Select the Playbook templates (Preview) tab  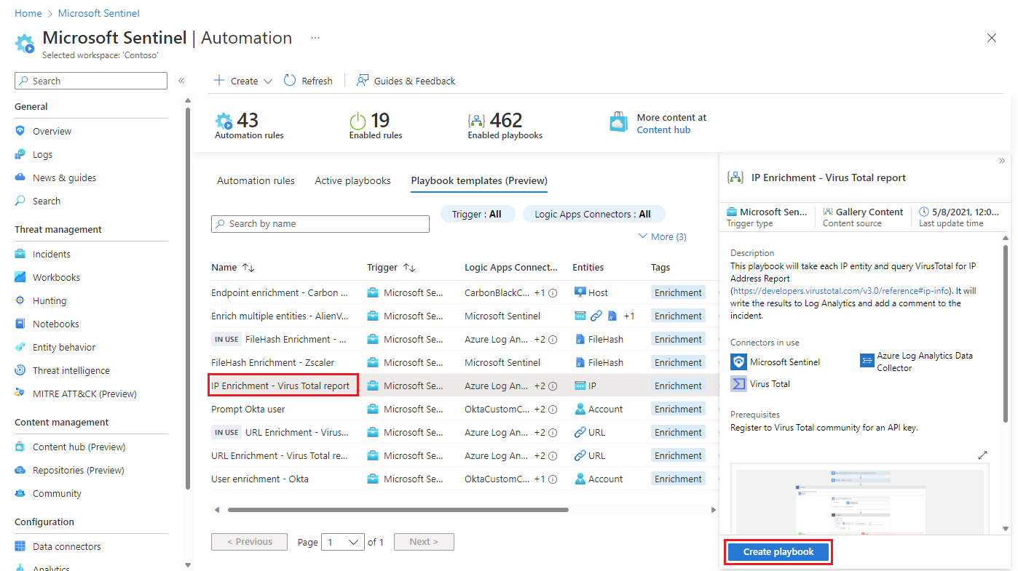pyautogui.click(x=479, y=180)
